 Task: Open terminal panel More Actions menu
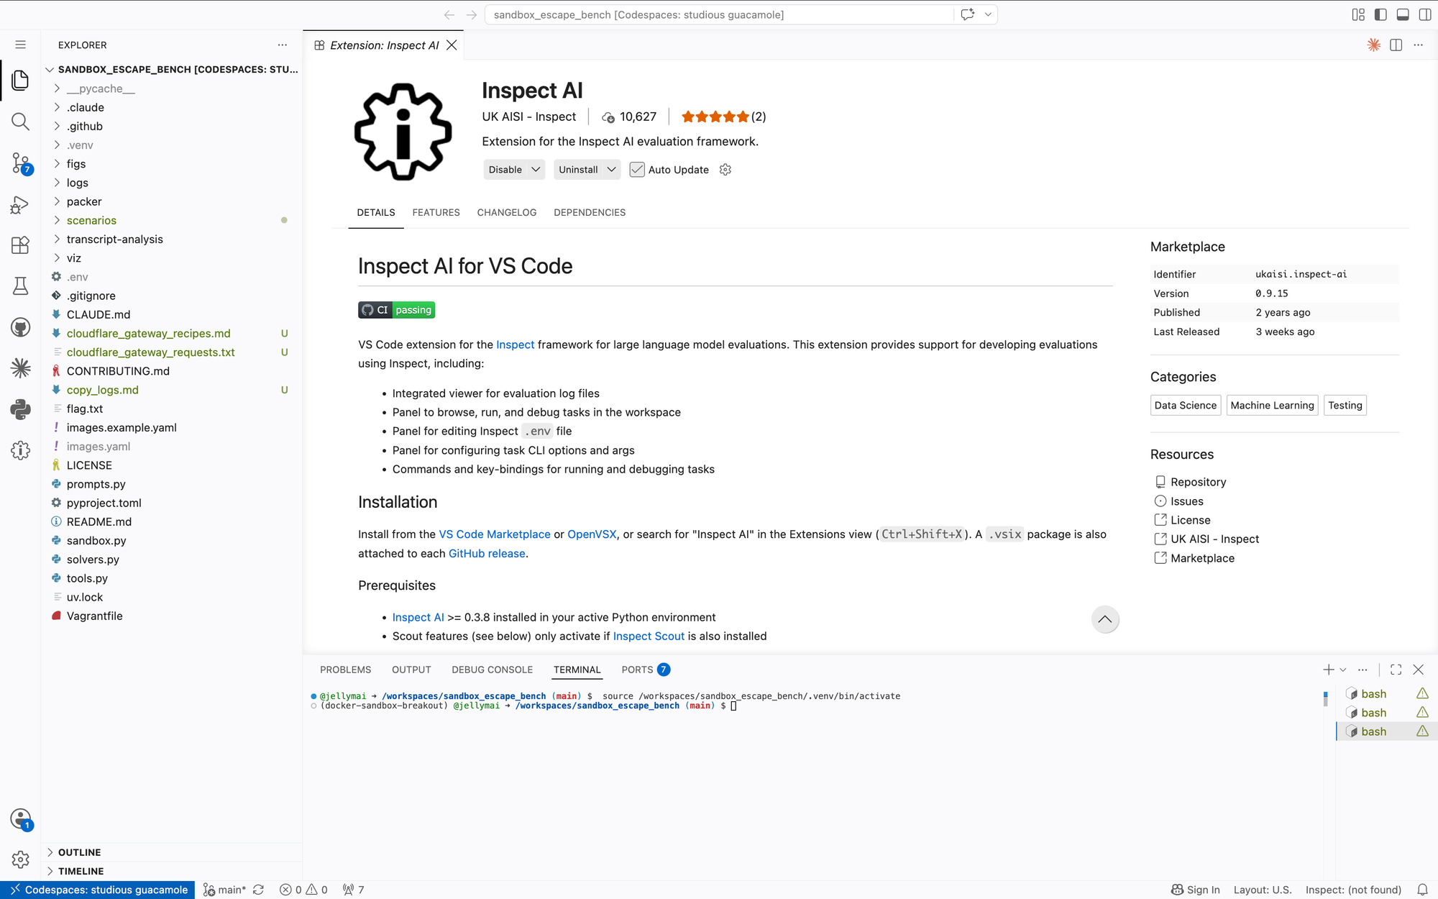click(1363, 670)
